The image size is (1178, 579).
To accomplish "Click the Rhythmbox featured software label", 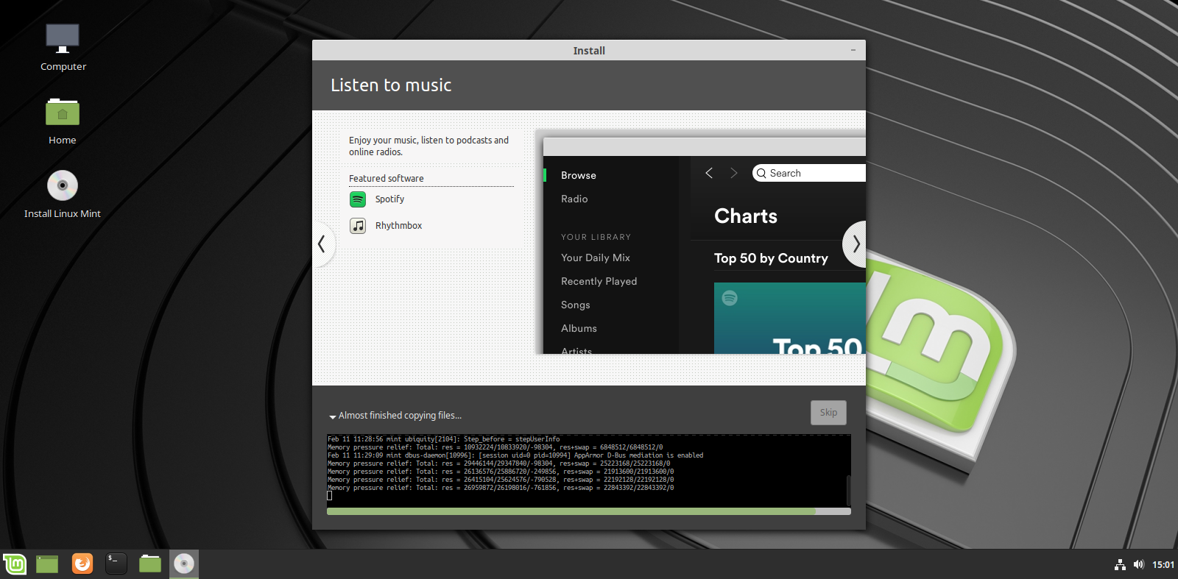I will 398,226.
